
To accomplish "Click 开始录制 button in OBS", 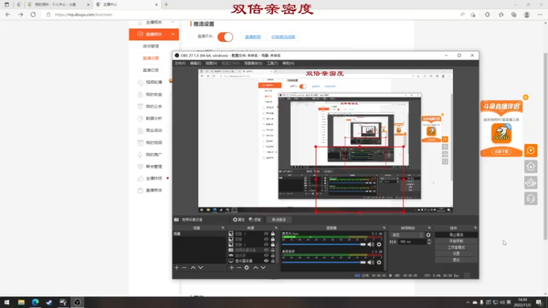I will point(456,242).
